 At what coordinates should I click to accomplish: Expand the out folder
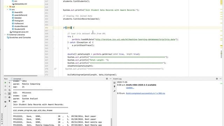click(x=8, y=7)
